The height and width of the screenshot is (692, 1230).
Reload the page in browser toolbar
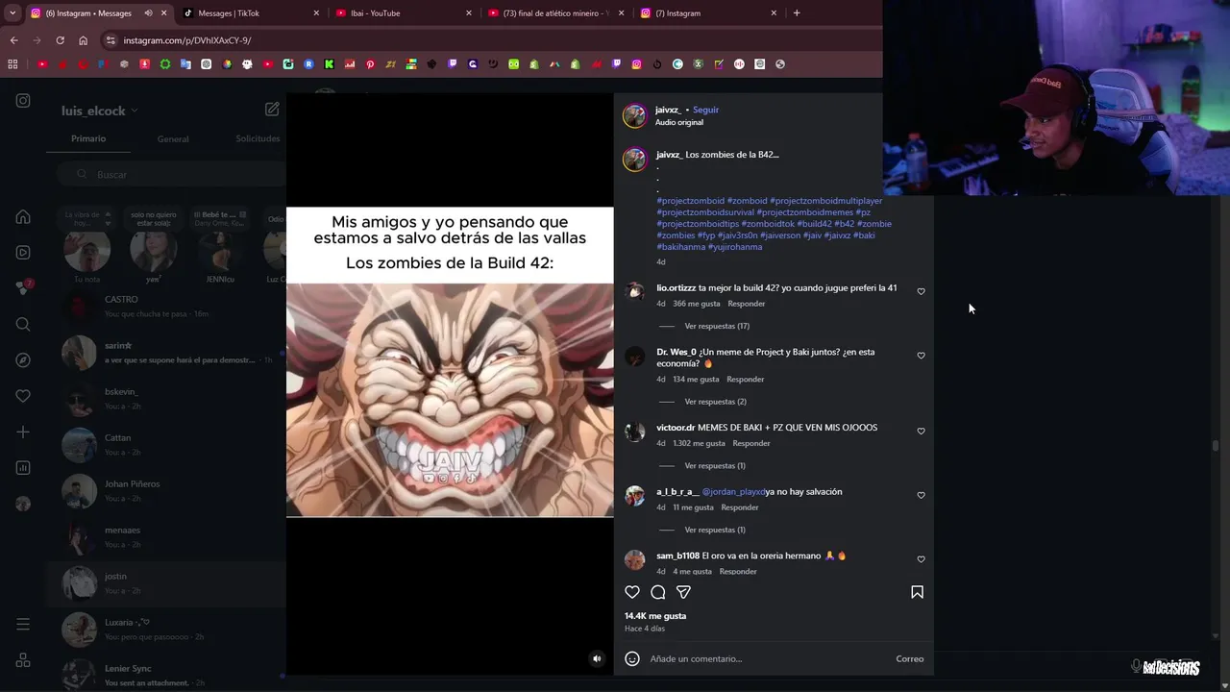coord(60,40)
